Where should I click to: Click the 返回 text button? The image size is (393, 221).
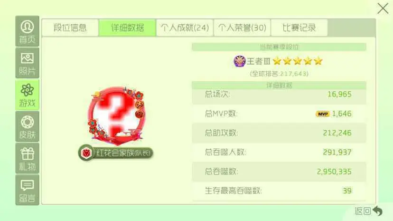tap(363, 211)
